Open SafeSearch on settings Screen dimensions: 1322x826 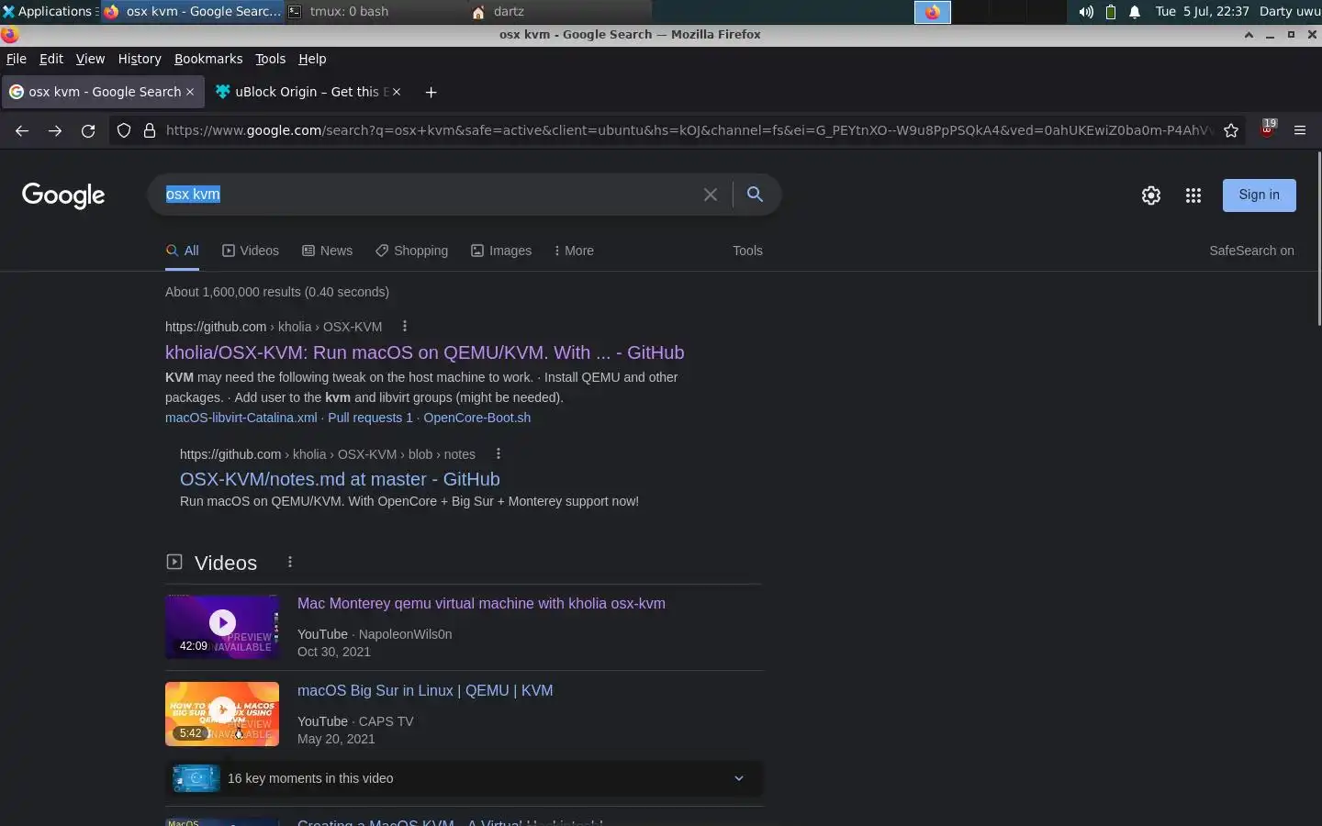pyautogui.click(x=1251, y=251)
